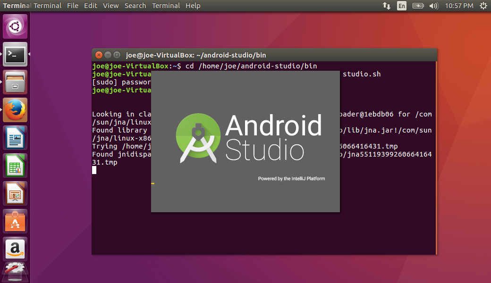Open LibreOffice Calc spreadsheet icon
491x283 pixels.
click(15, 166)
